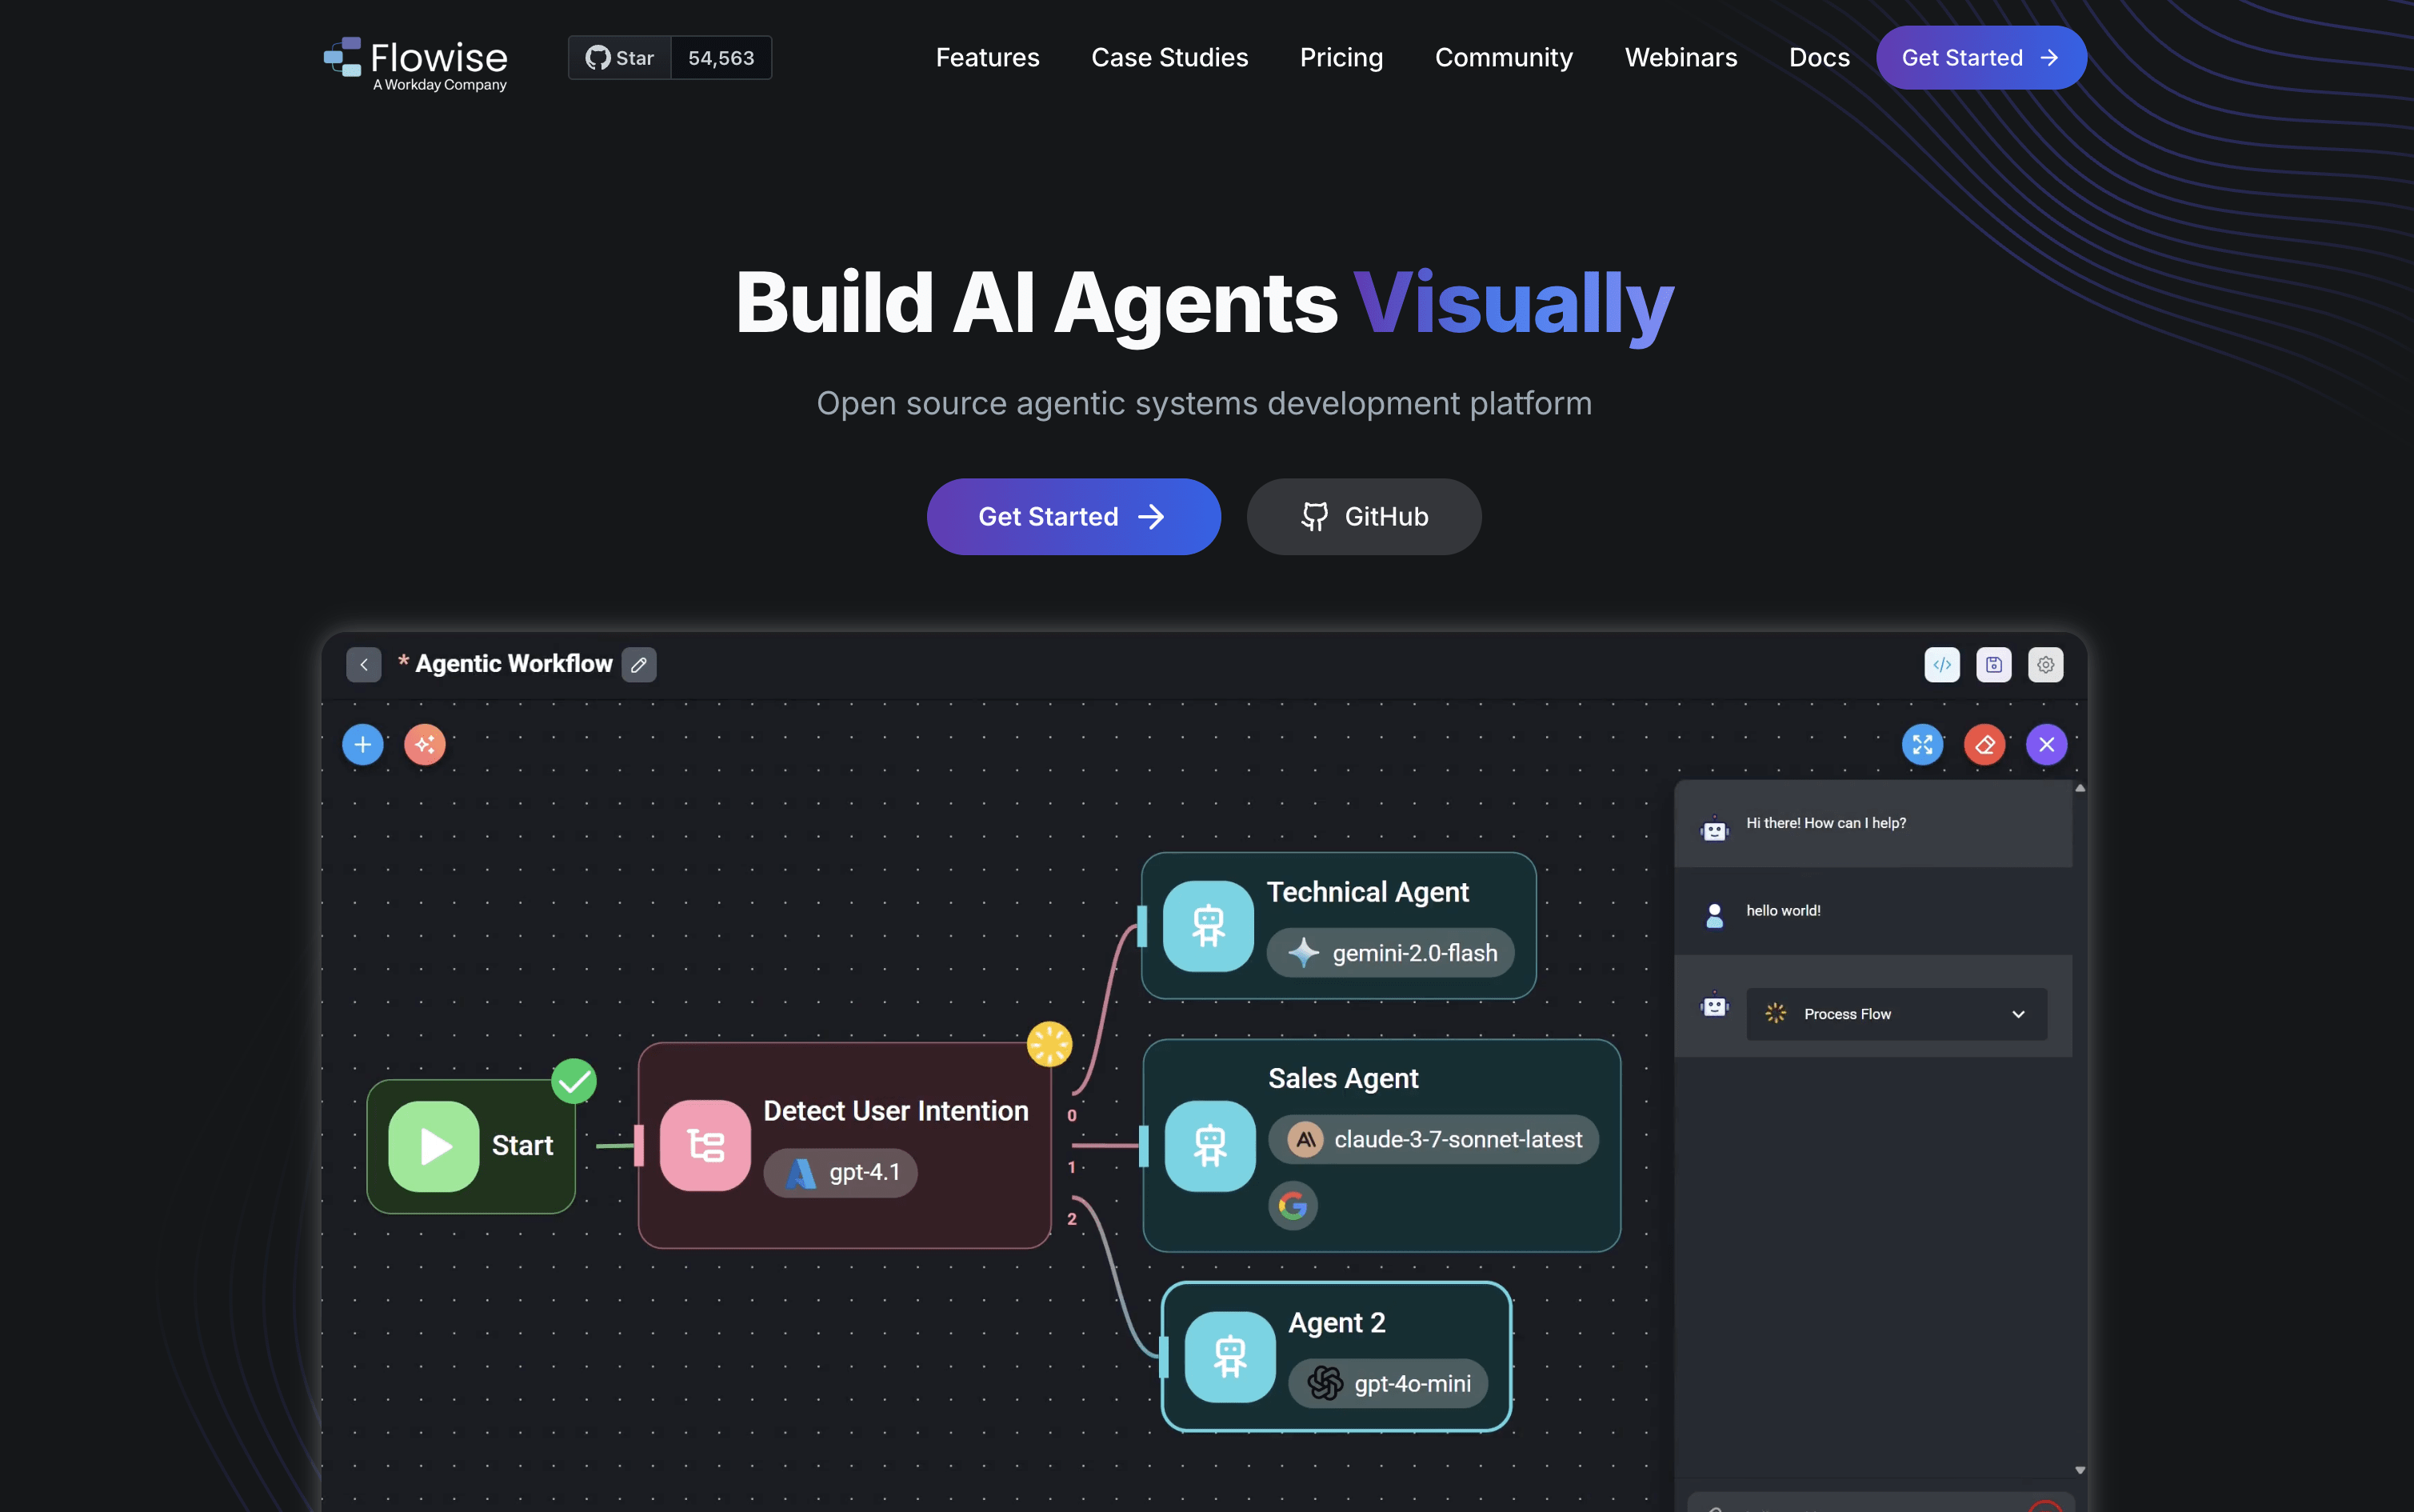Click the hero Get Started button
The height and width of the screenshot is (1512, 2414).
pyautogui.click(x=1073, y=517)
